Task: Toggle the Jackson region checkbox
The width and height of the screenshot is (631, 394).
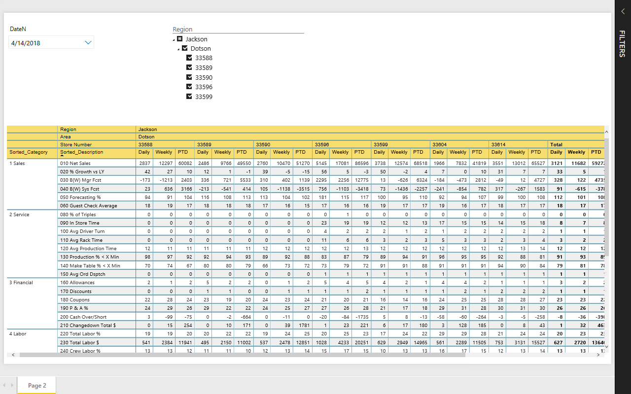Action: coord(180,39)
